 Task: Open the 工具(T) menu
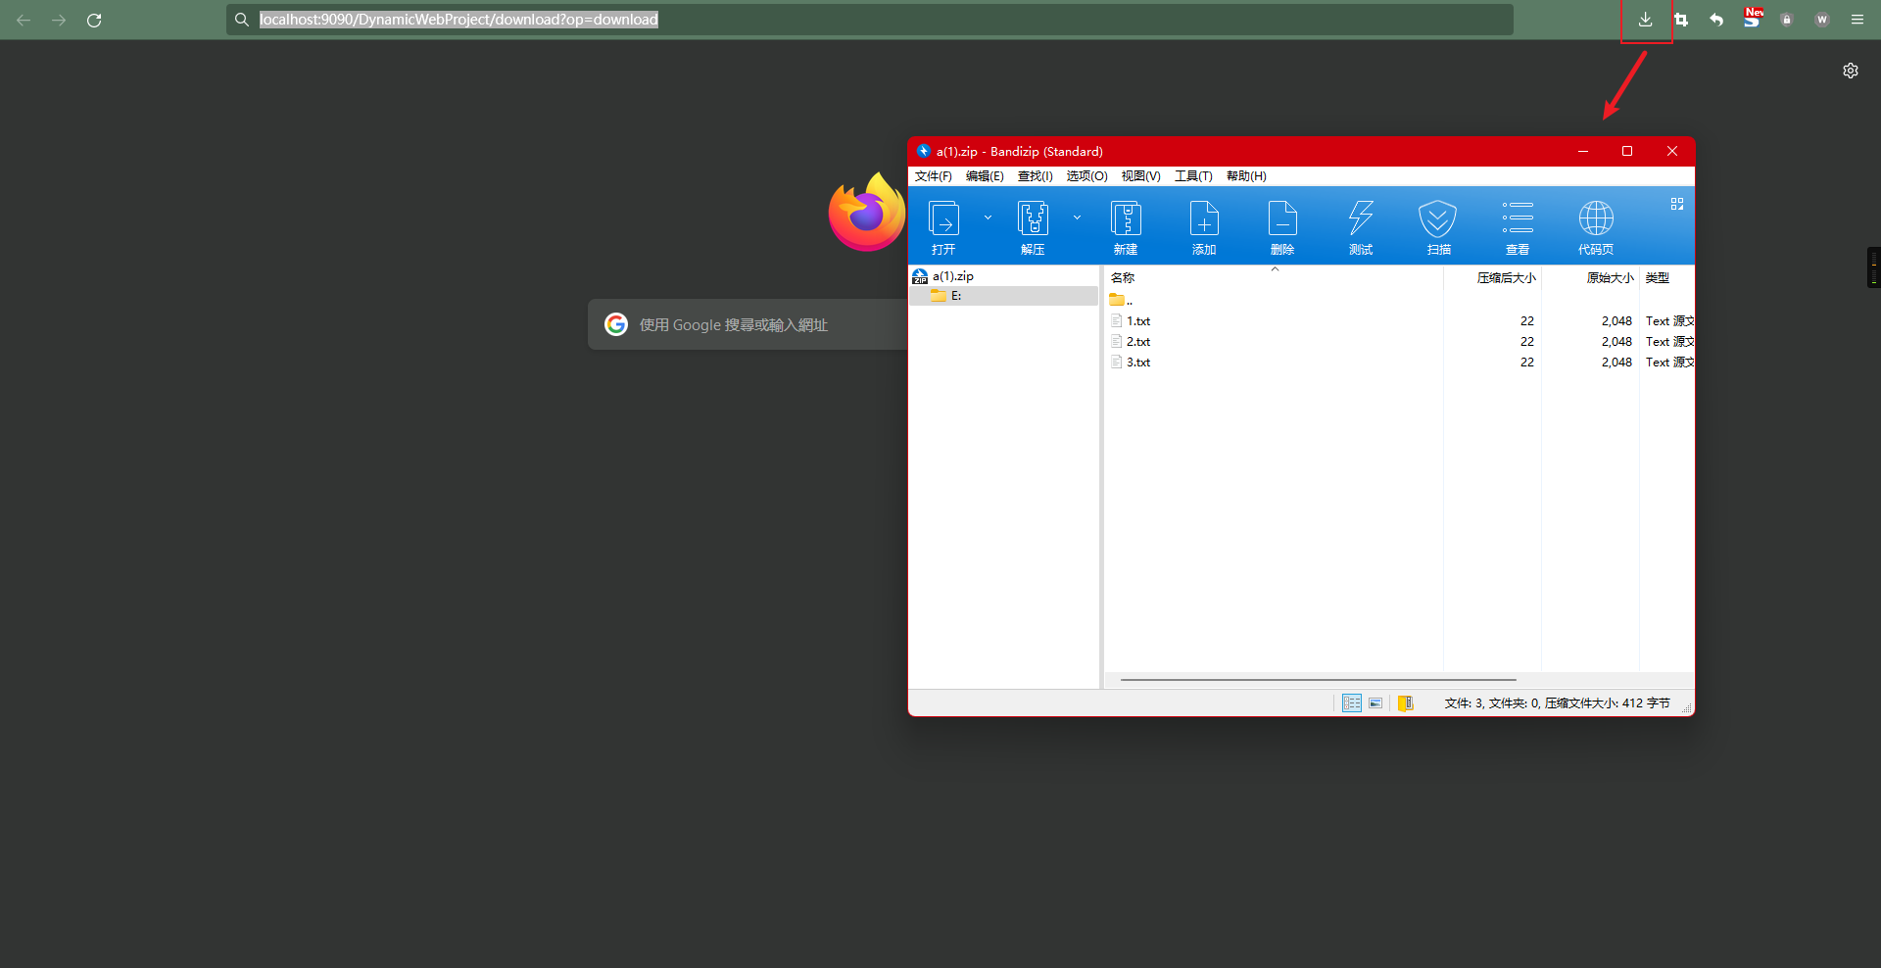1193,176
